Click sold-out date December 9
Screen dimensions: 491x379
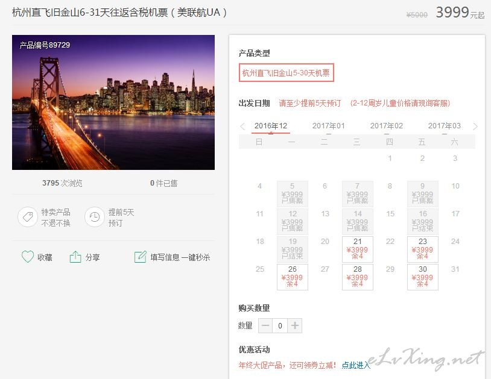point(422,194)
